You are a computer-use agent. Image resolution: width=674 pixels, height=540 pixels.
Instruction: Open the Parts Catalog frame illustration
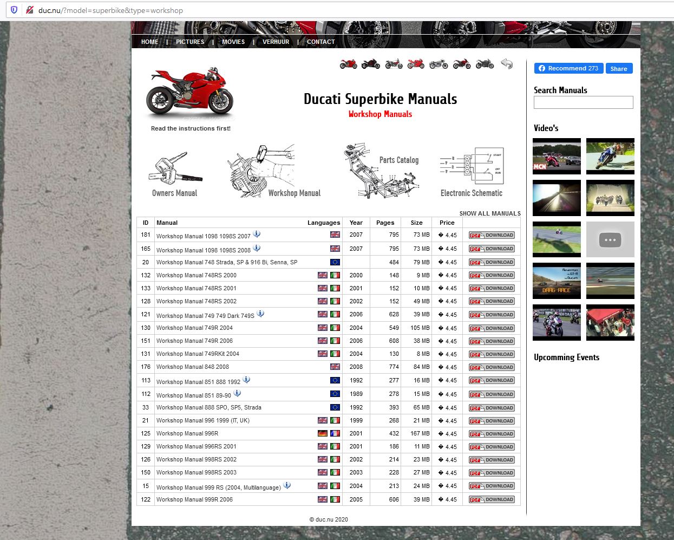382,171
